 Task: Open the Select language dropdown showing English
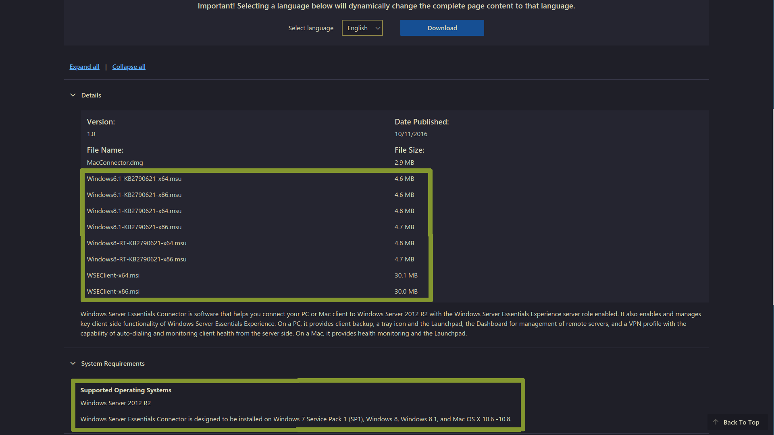click(x=362, y=28)
